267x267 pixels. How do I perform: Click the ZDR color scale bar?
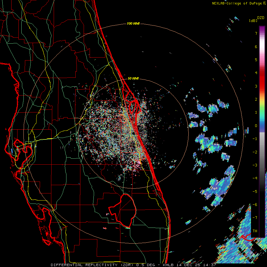click(x=262, y=132)
